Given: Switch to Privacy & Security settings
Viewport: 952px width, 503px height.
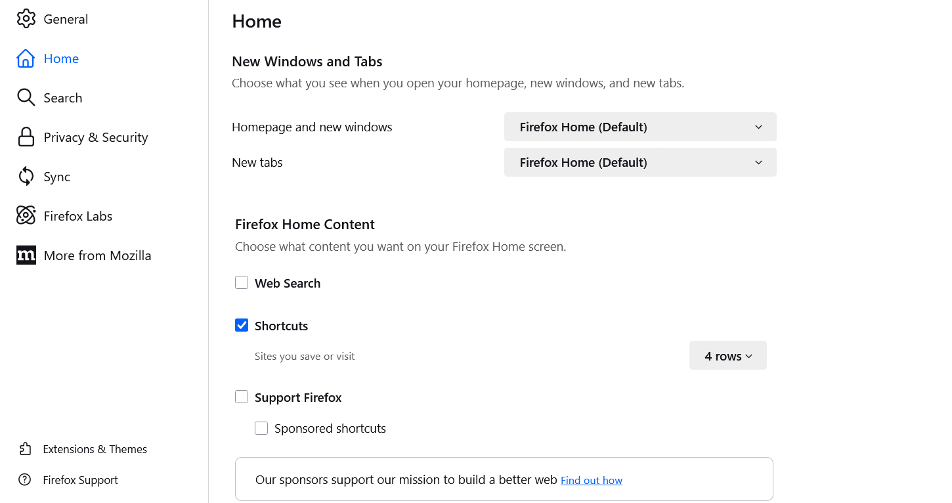Looking at the screenshot, I should click(x=96, y=137).
